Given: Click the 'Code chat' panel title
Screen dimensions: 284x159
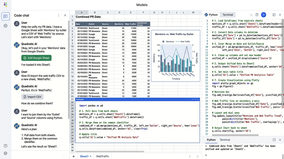Looking at the screenshot, I should click(22, 15).
